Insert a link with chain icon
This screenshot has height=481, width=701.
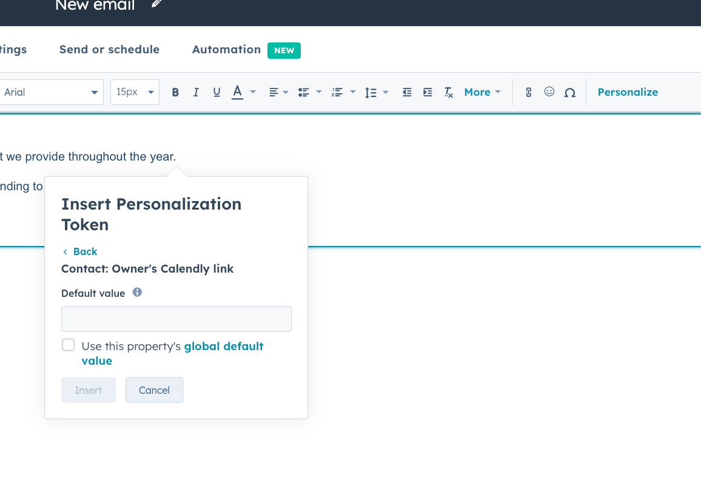pos(528,93)
